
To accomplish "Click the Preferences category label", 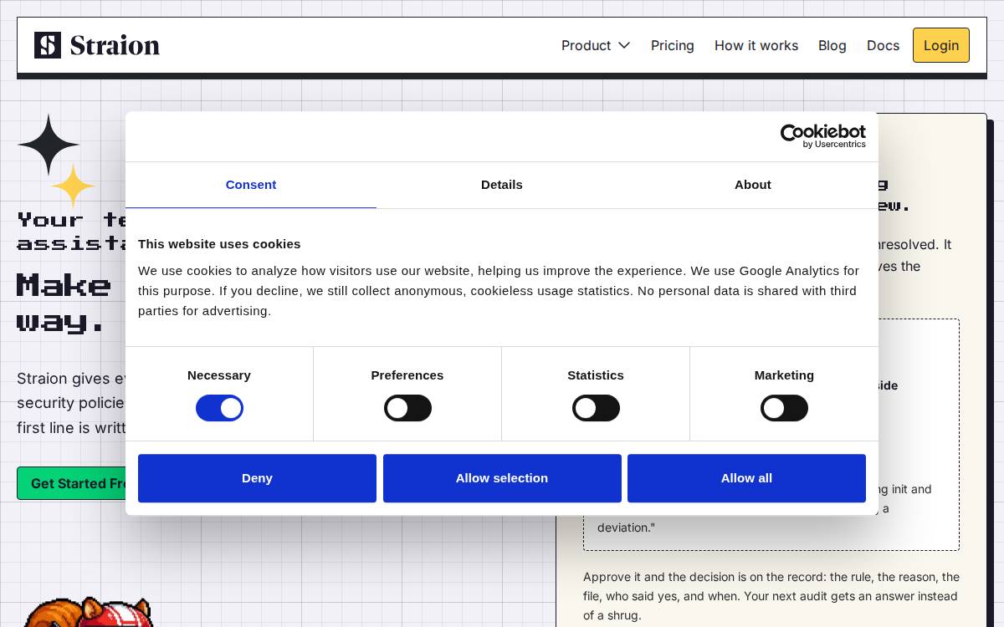I will tap(407, 375).
